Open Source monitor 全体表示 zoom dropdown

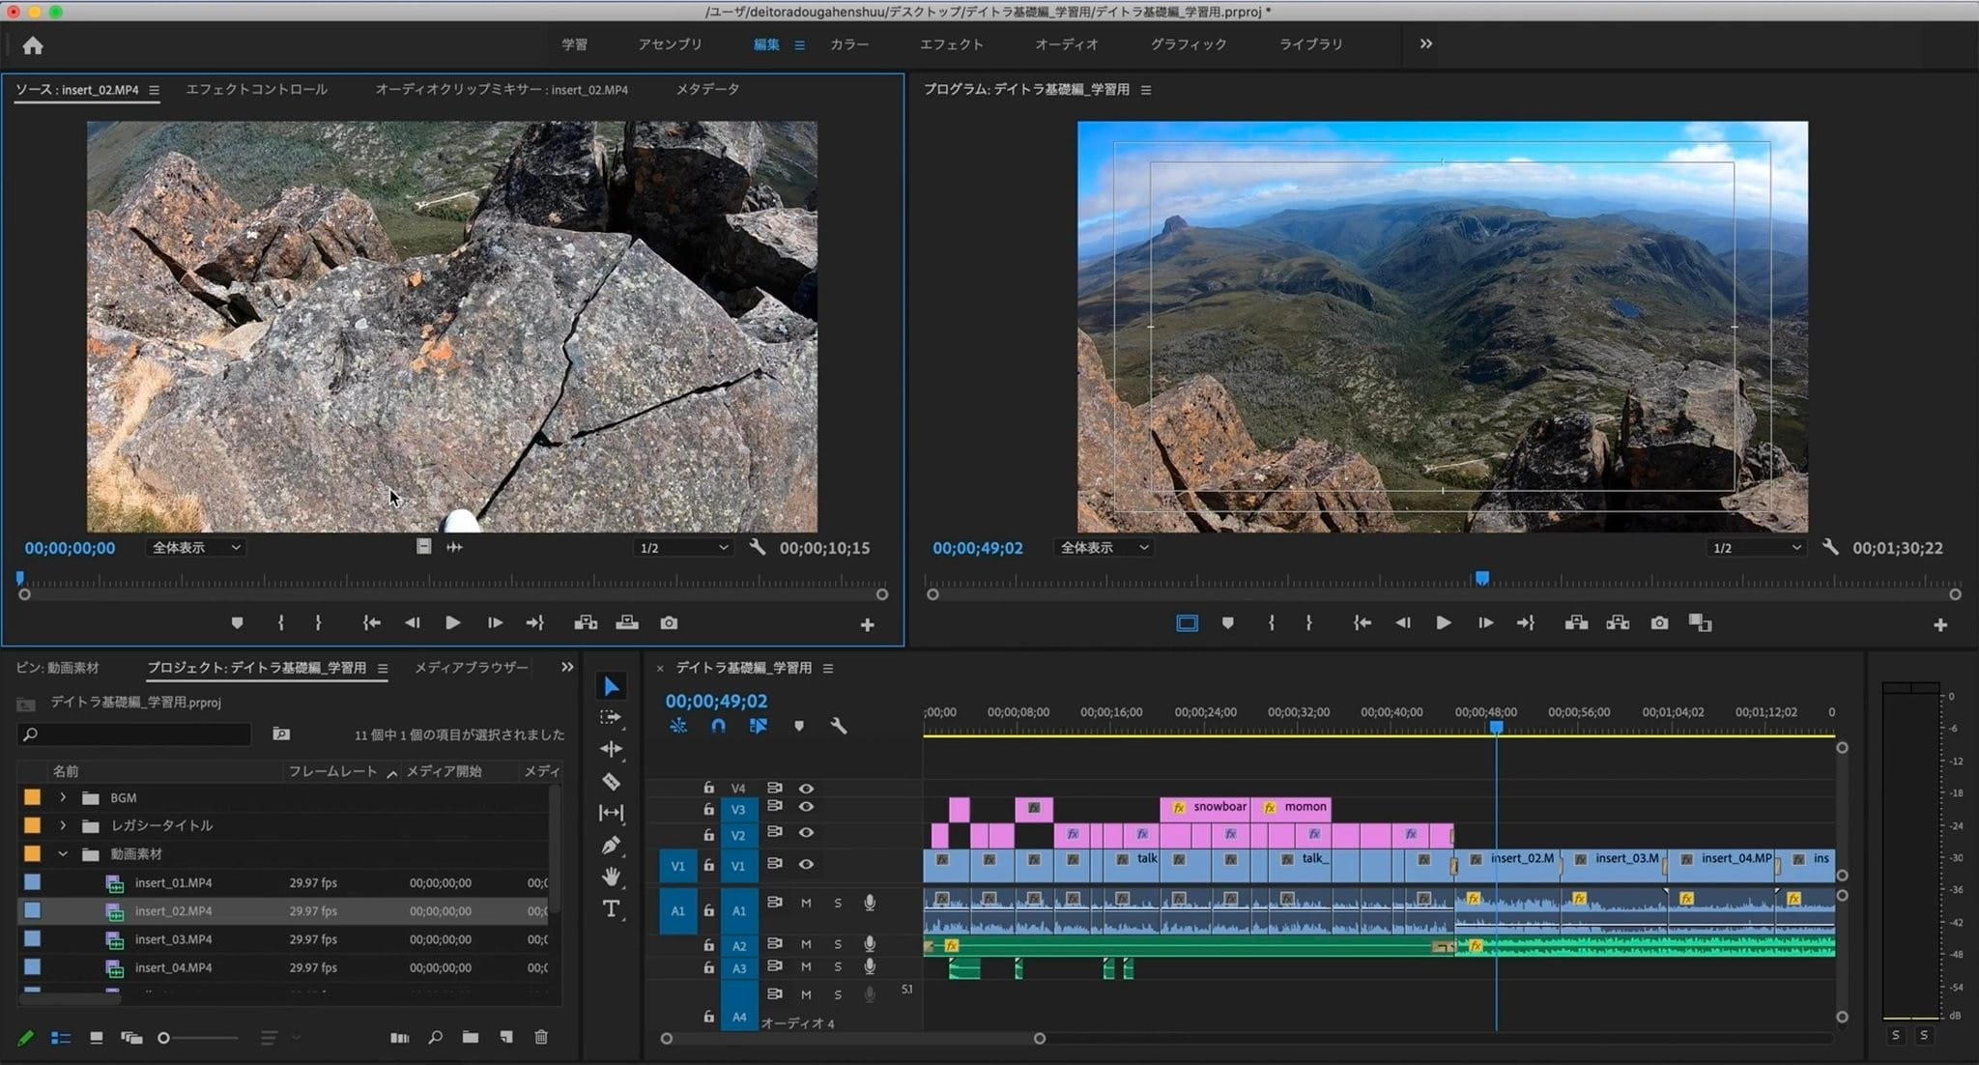pos(196,548)
